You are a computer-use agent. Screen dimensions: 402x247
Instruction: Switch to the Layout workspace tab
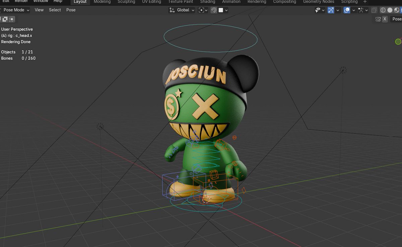pos(80,2)
